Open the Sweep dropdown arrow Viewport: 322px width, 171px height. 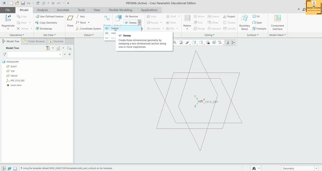pos(139,23)
